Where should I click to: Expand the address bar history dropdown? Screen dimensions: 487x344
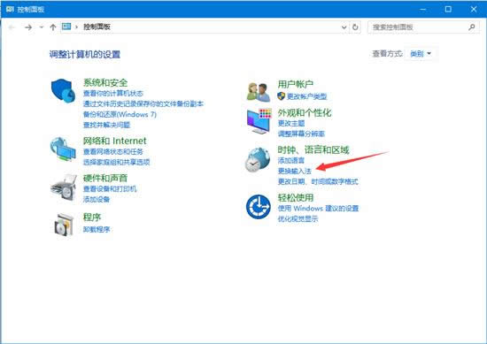[x=344, y=27]
